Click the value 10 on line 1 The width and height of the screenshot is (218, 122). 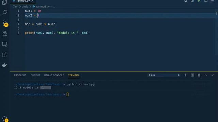39,11
